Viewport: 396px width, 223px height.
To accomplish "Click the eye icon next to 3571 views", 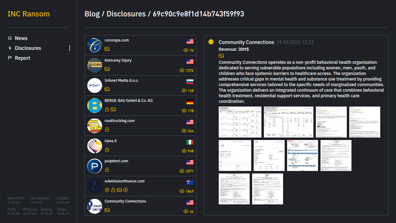I will (182, 171).
